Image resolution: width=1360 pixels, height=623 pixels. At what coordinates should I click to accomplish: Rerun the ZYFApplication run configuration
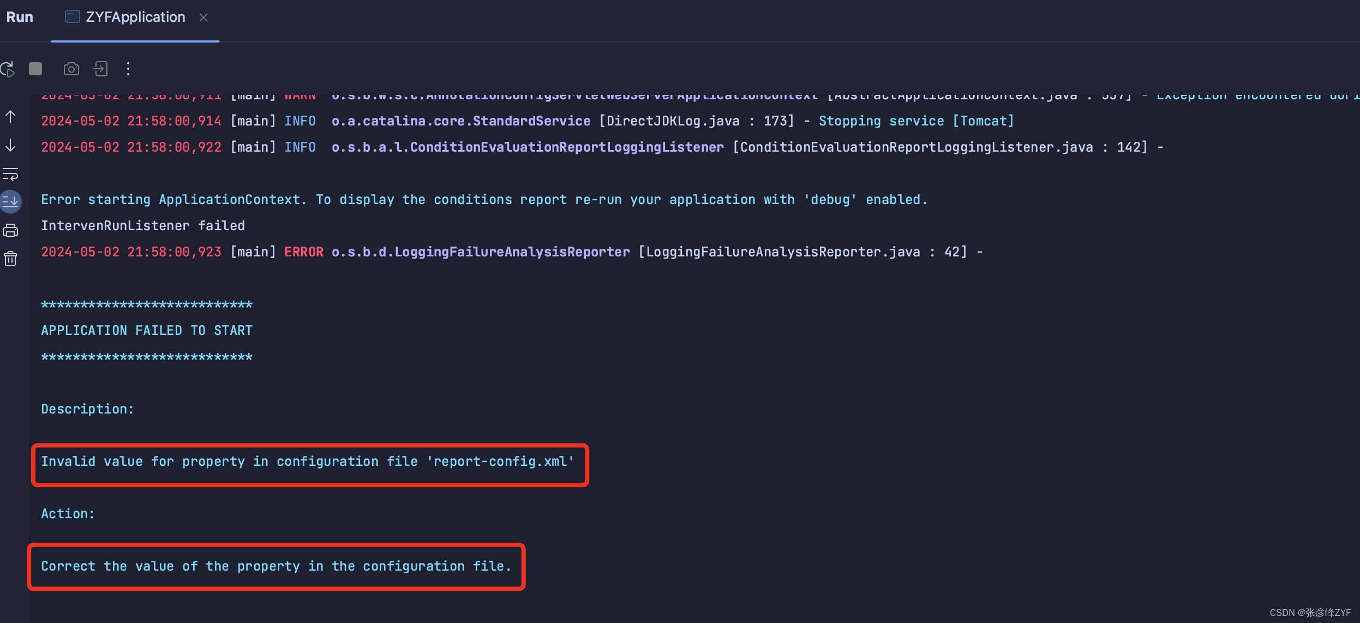point(8,69)
